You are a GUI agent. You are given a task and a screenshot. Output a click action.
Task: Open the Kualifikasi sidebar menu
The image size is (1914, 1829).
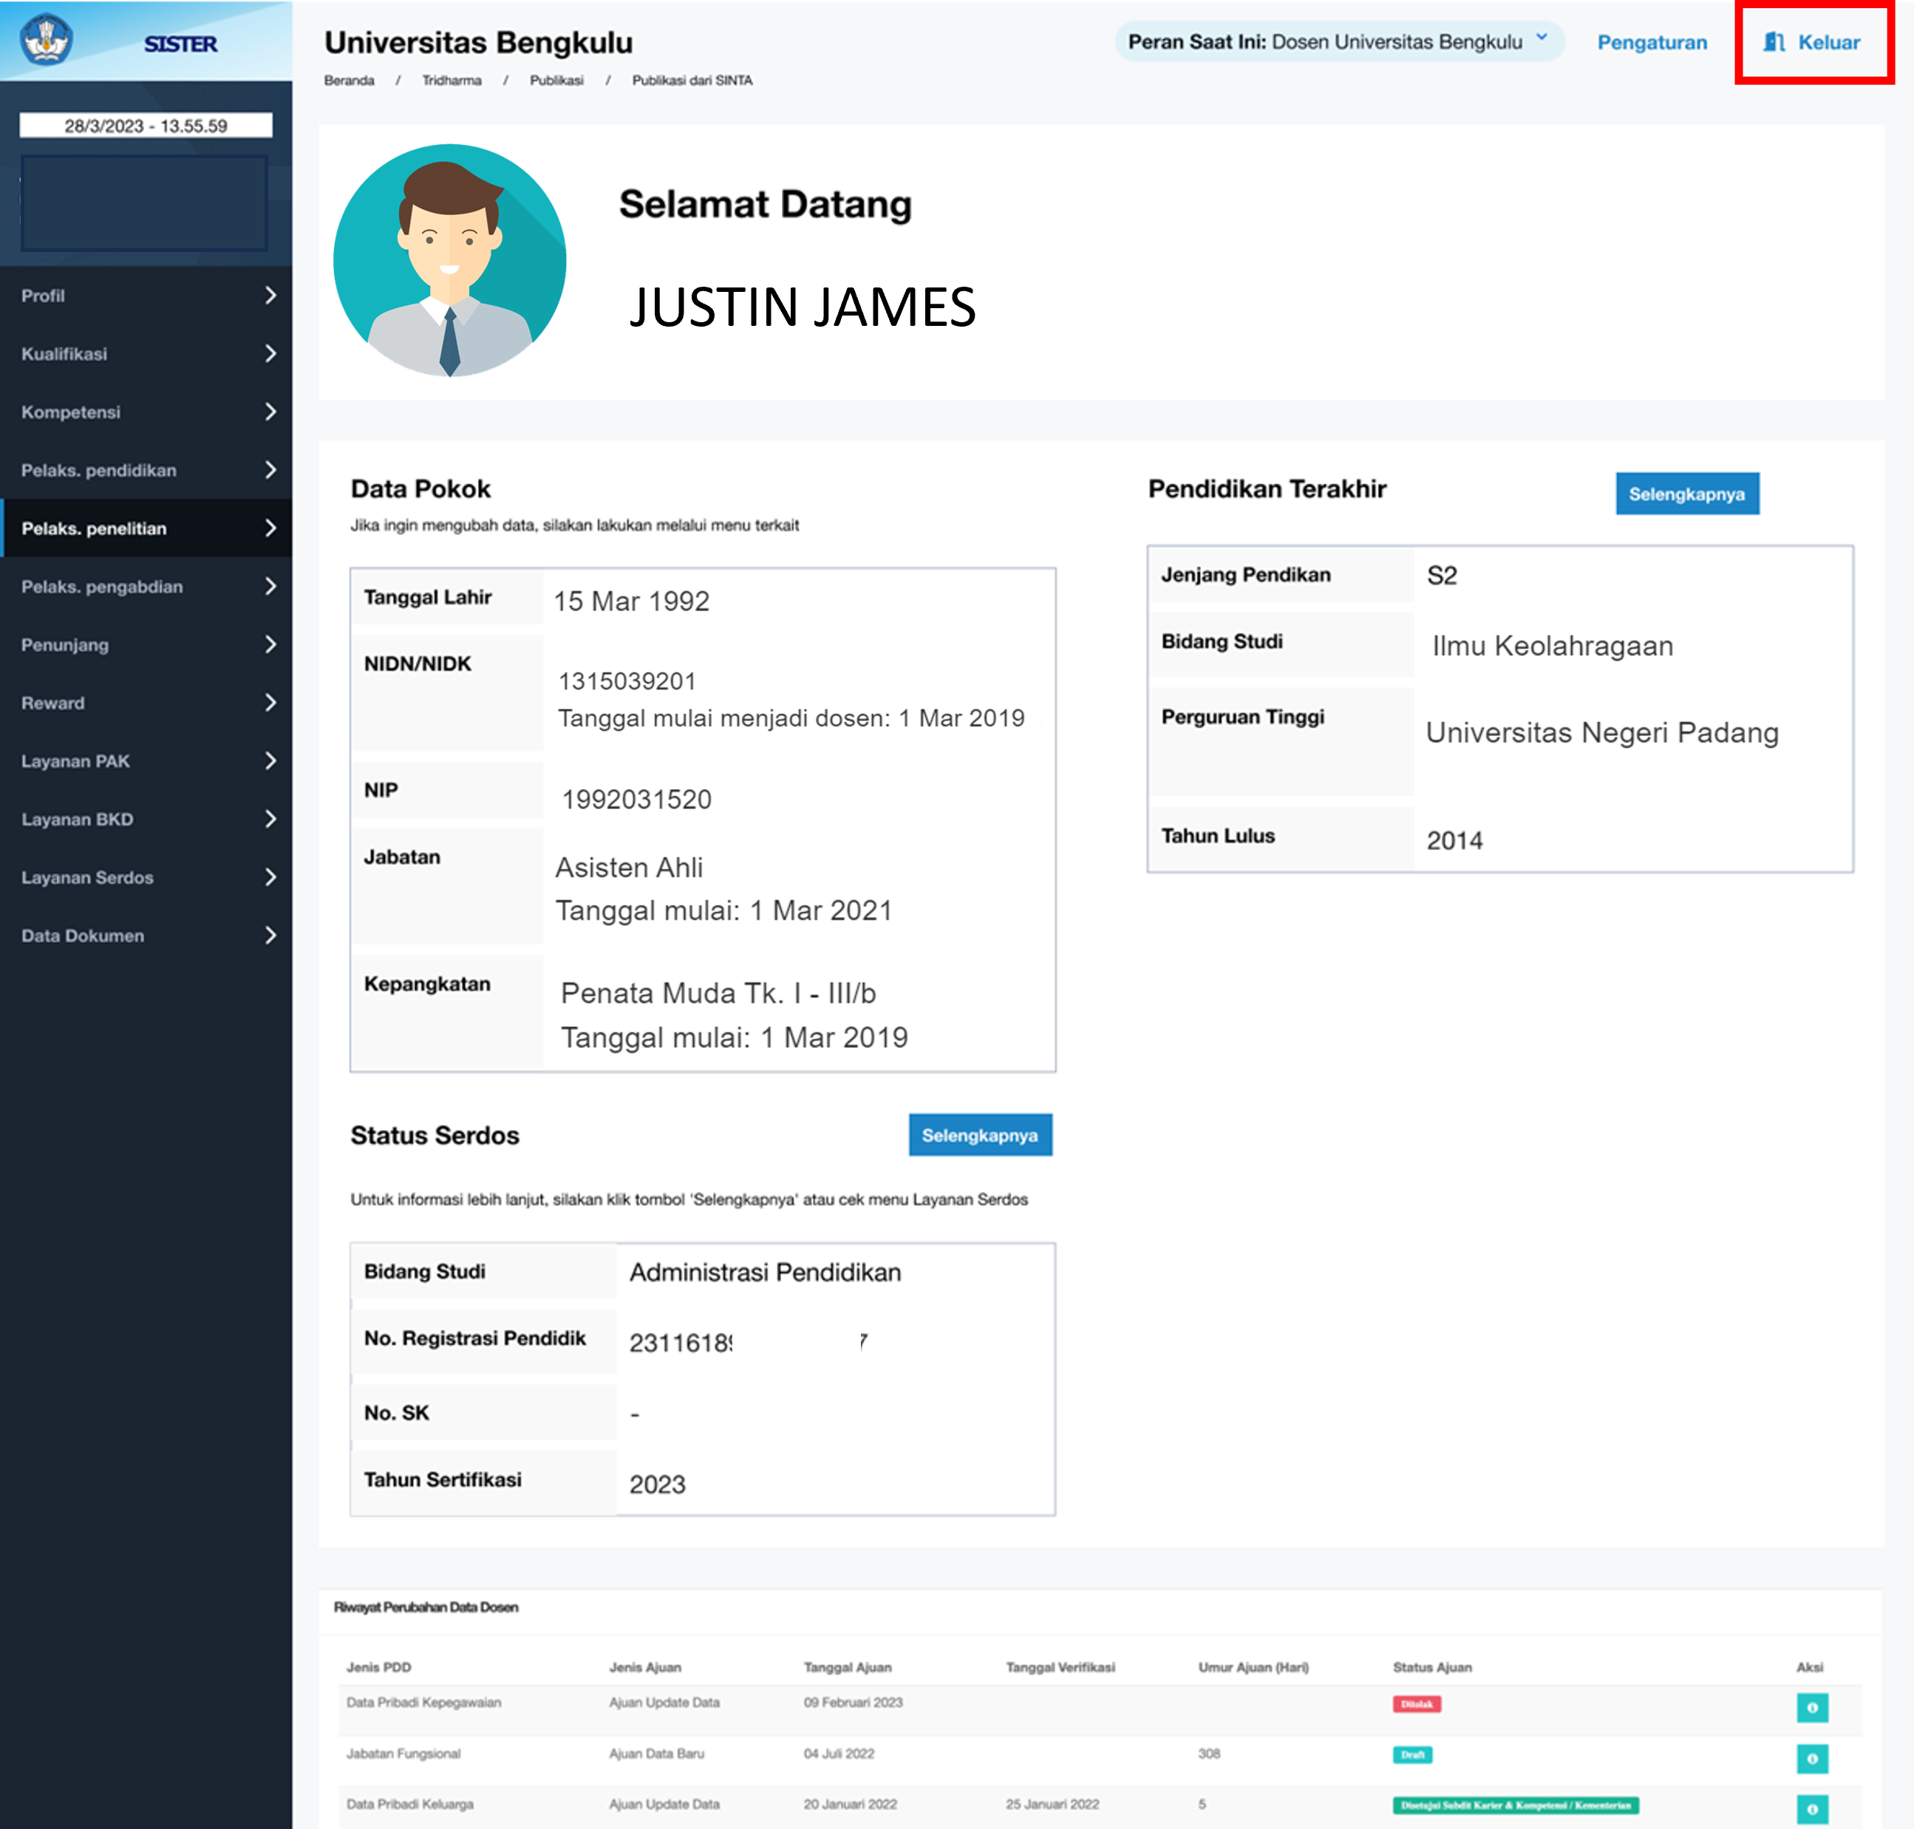[x=146, y=354]
